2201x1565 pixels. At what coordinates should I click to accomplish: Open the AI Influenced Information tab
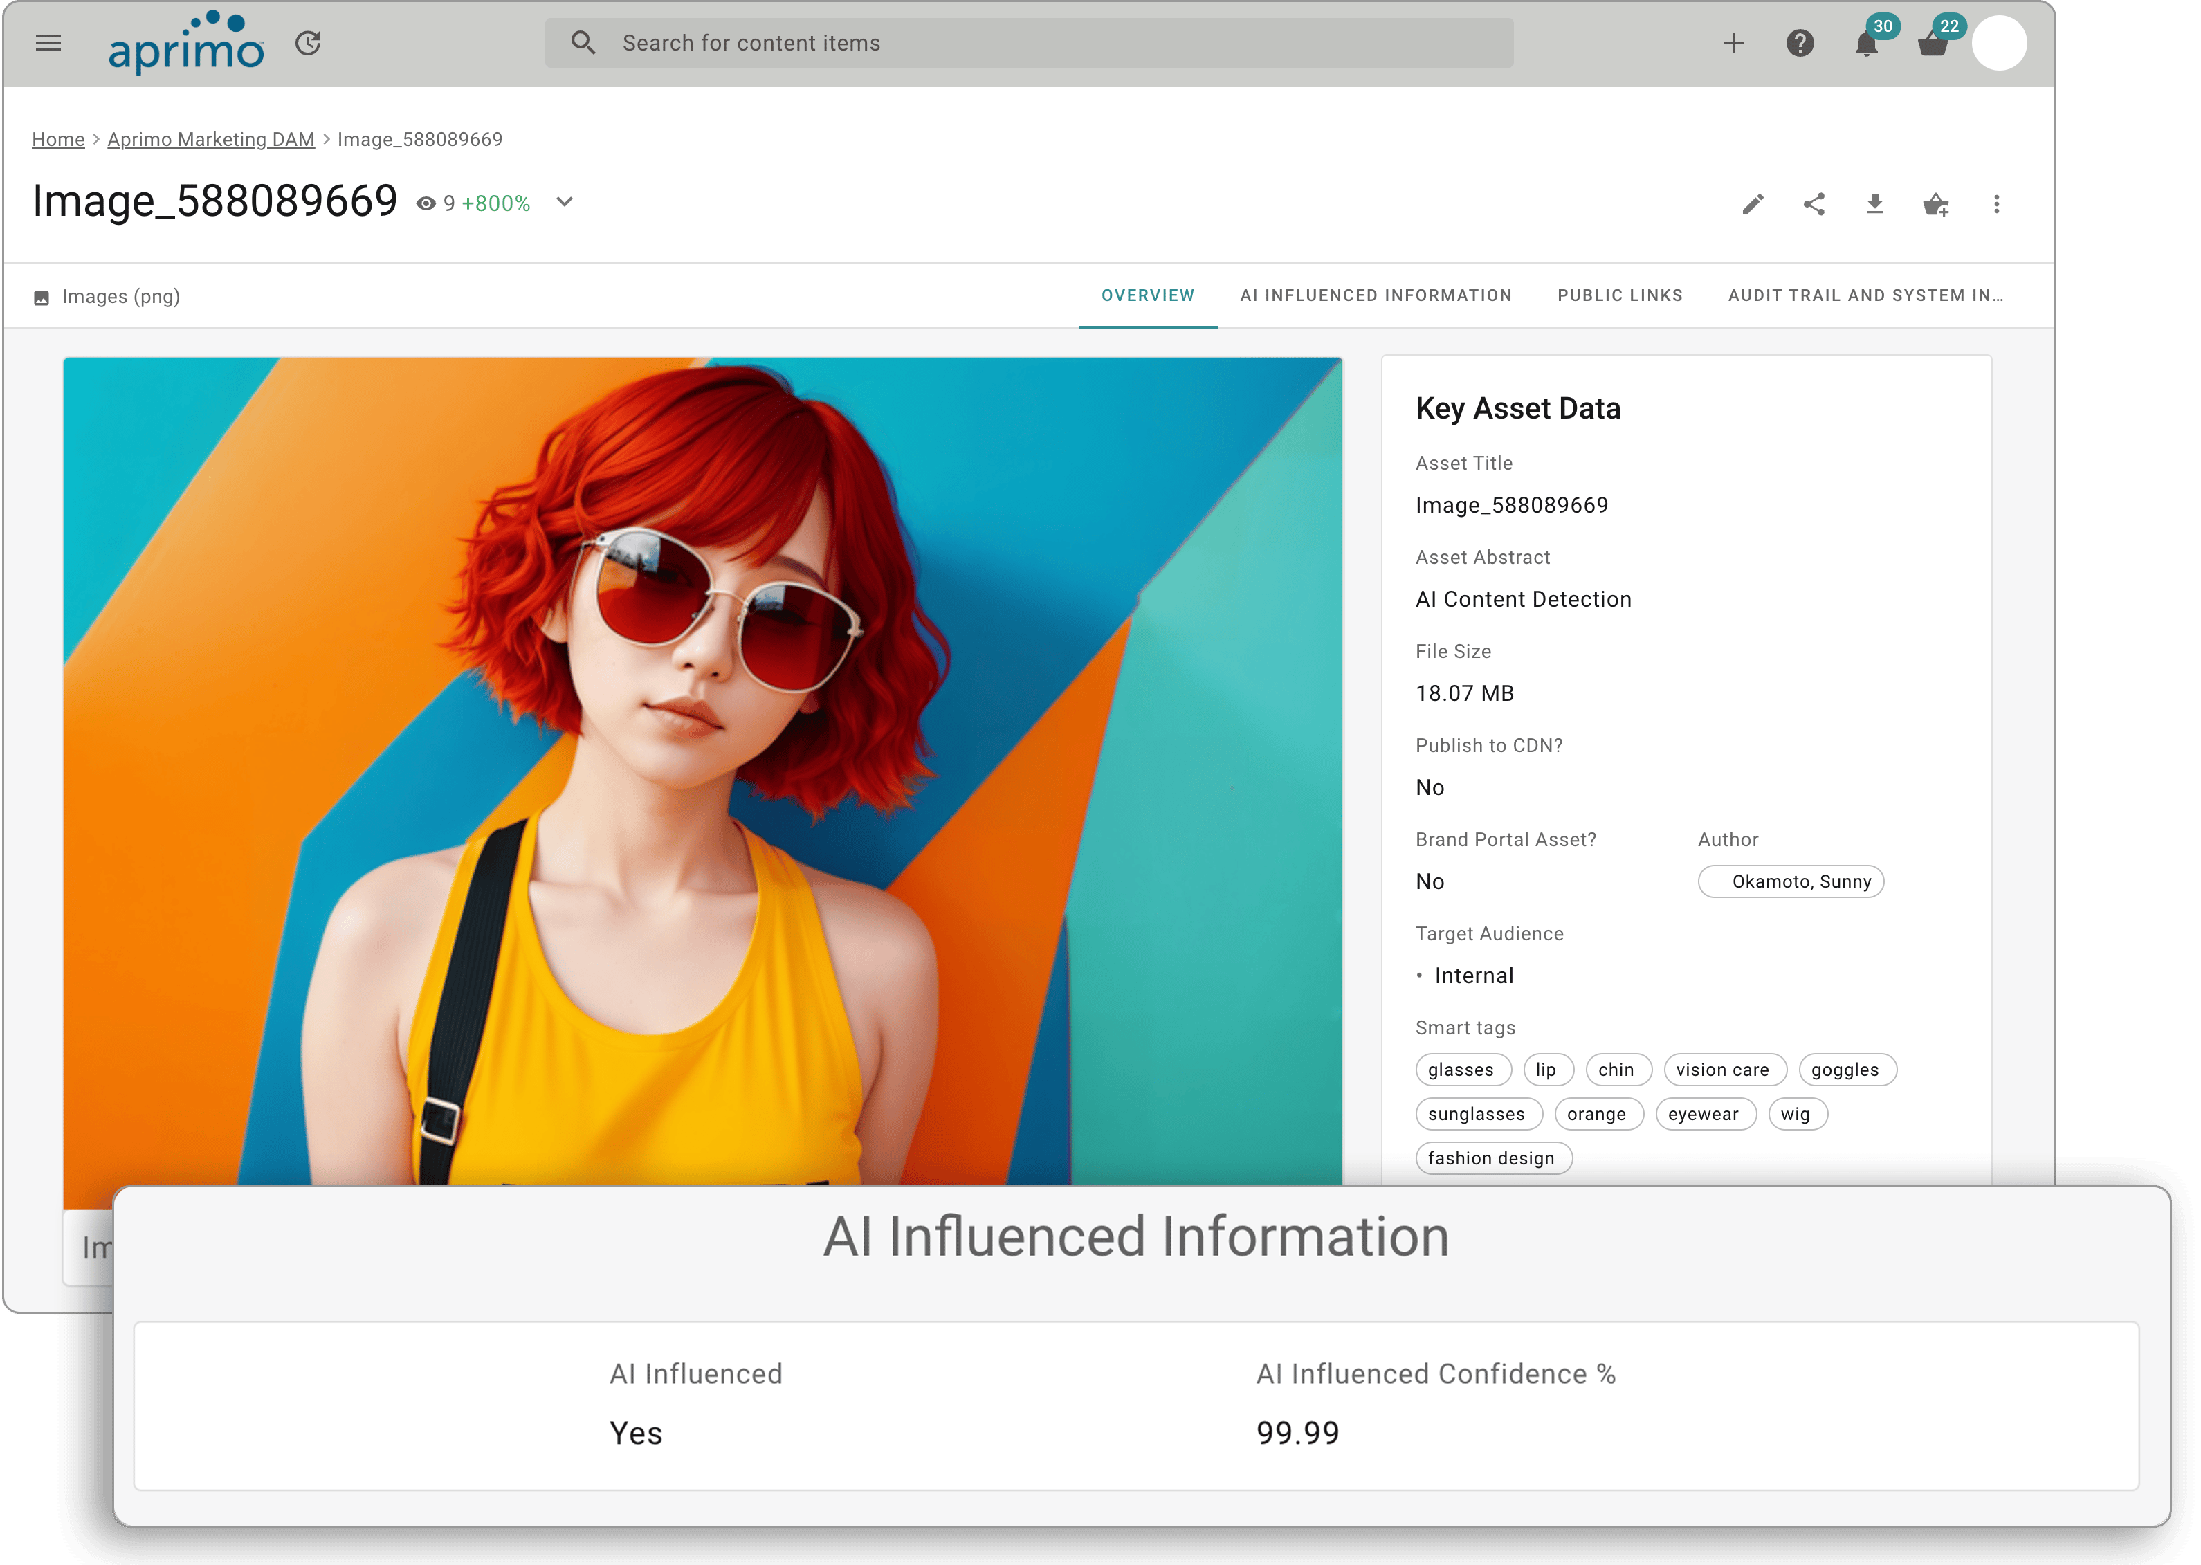pyautogui.click(x=1376, y=295)
